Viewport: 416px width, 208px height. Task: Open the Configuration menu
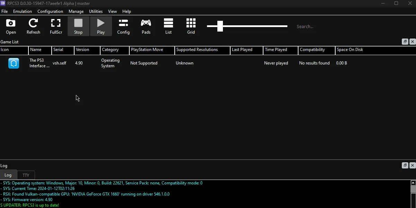pyautogui.click(x=50, y=11)
